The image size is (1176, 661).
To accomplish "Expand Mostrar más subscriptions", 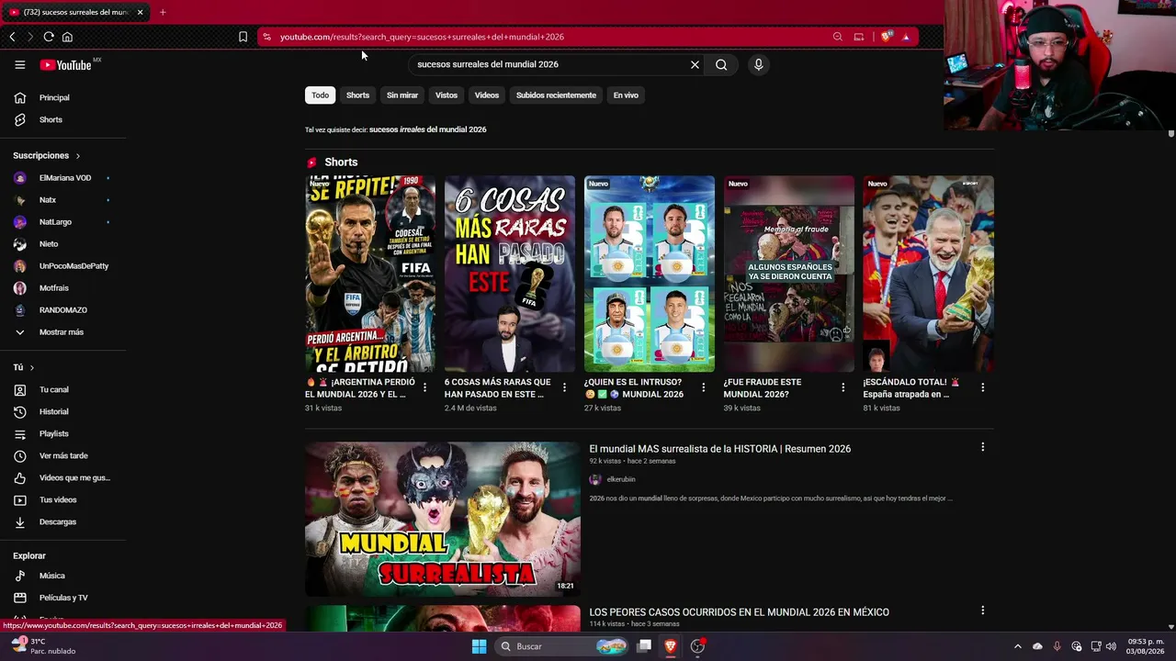I will (62, 332).
